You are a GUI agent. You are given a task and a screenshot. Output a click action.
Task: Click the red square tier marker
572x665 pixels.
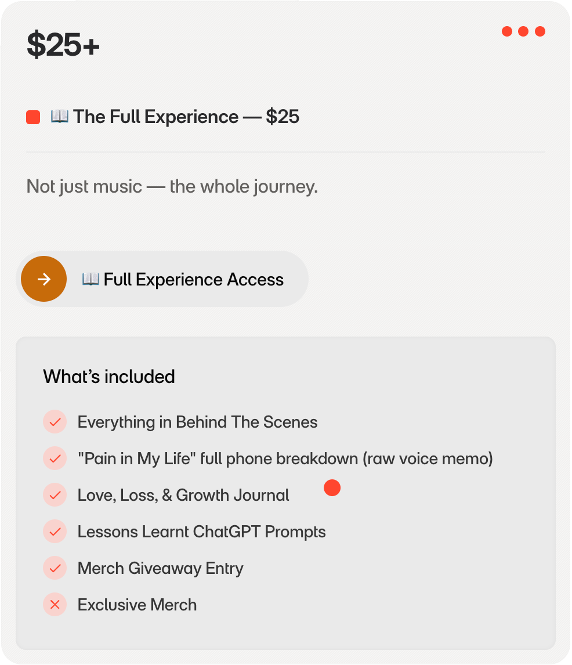coord(33,117)
